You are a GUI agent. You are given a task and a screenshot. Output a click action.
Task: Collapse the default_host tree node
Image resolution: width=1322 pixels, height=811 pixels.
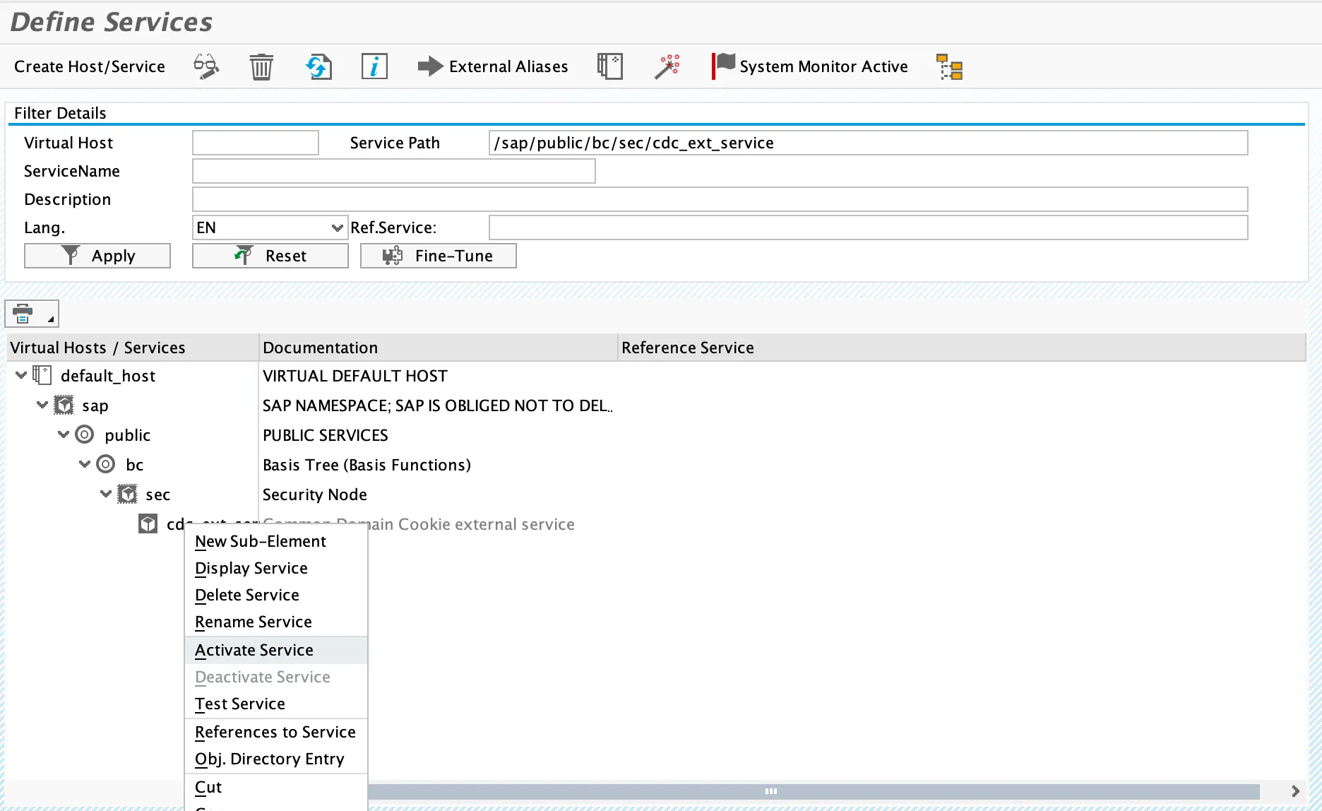[x=21, y=375]
